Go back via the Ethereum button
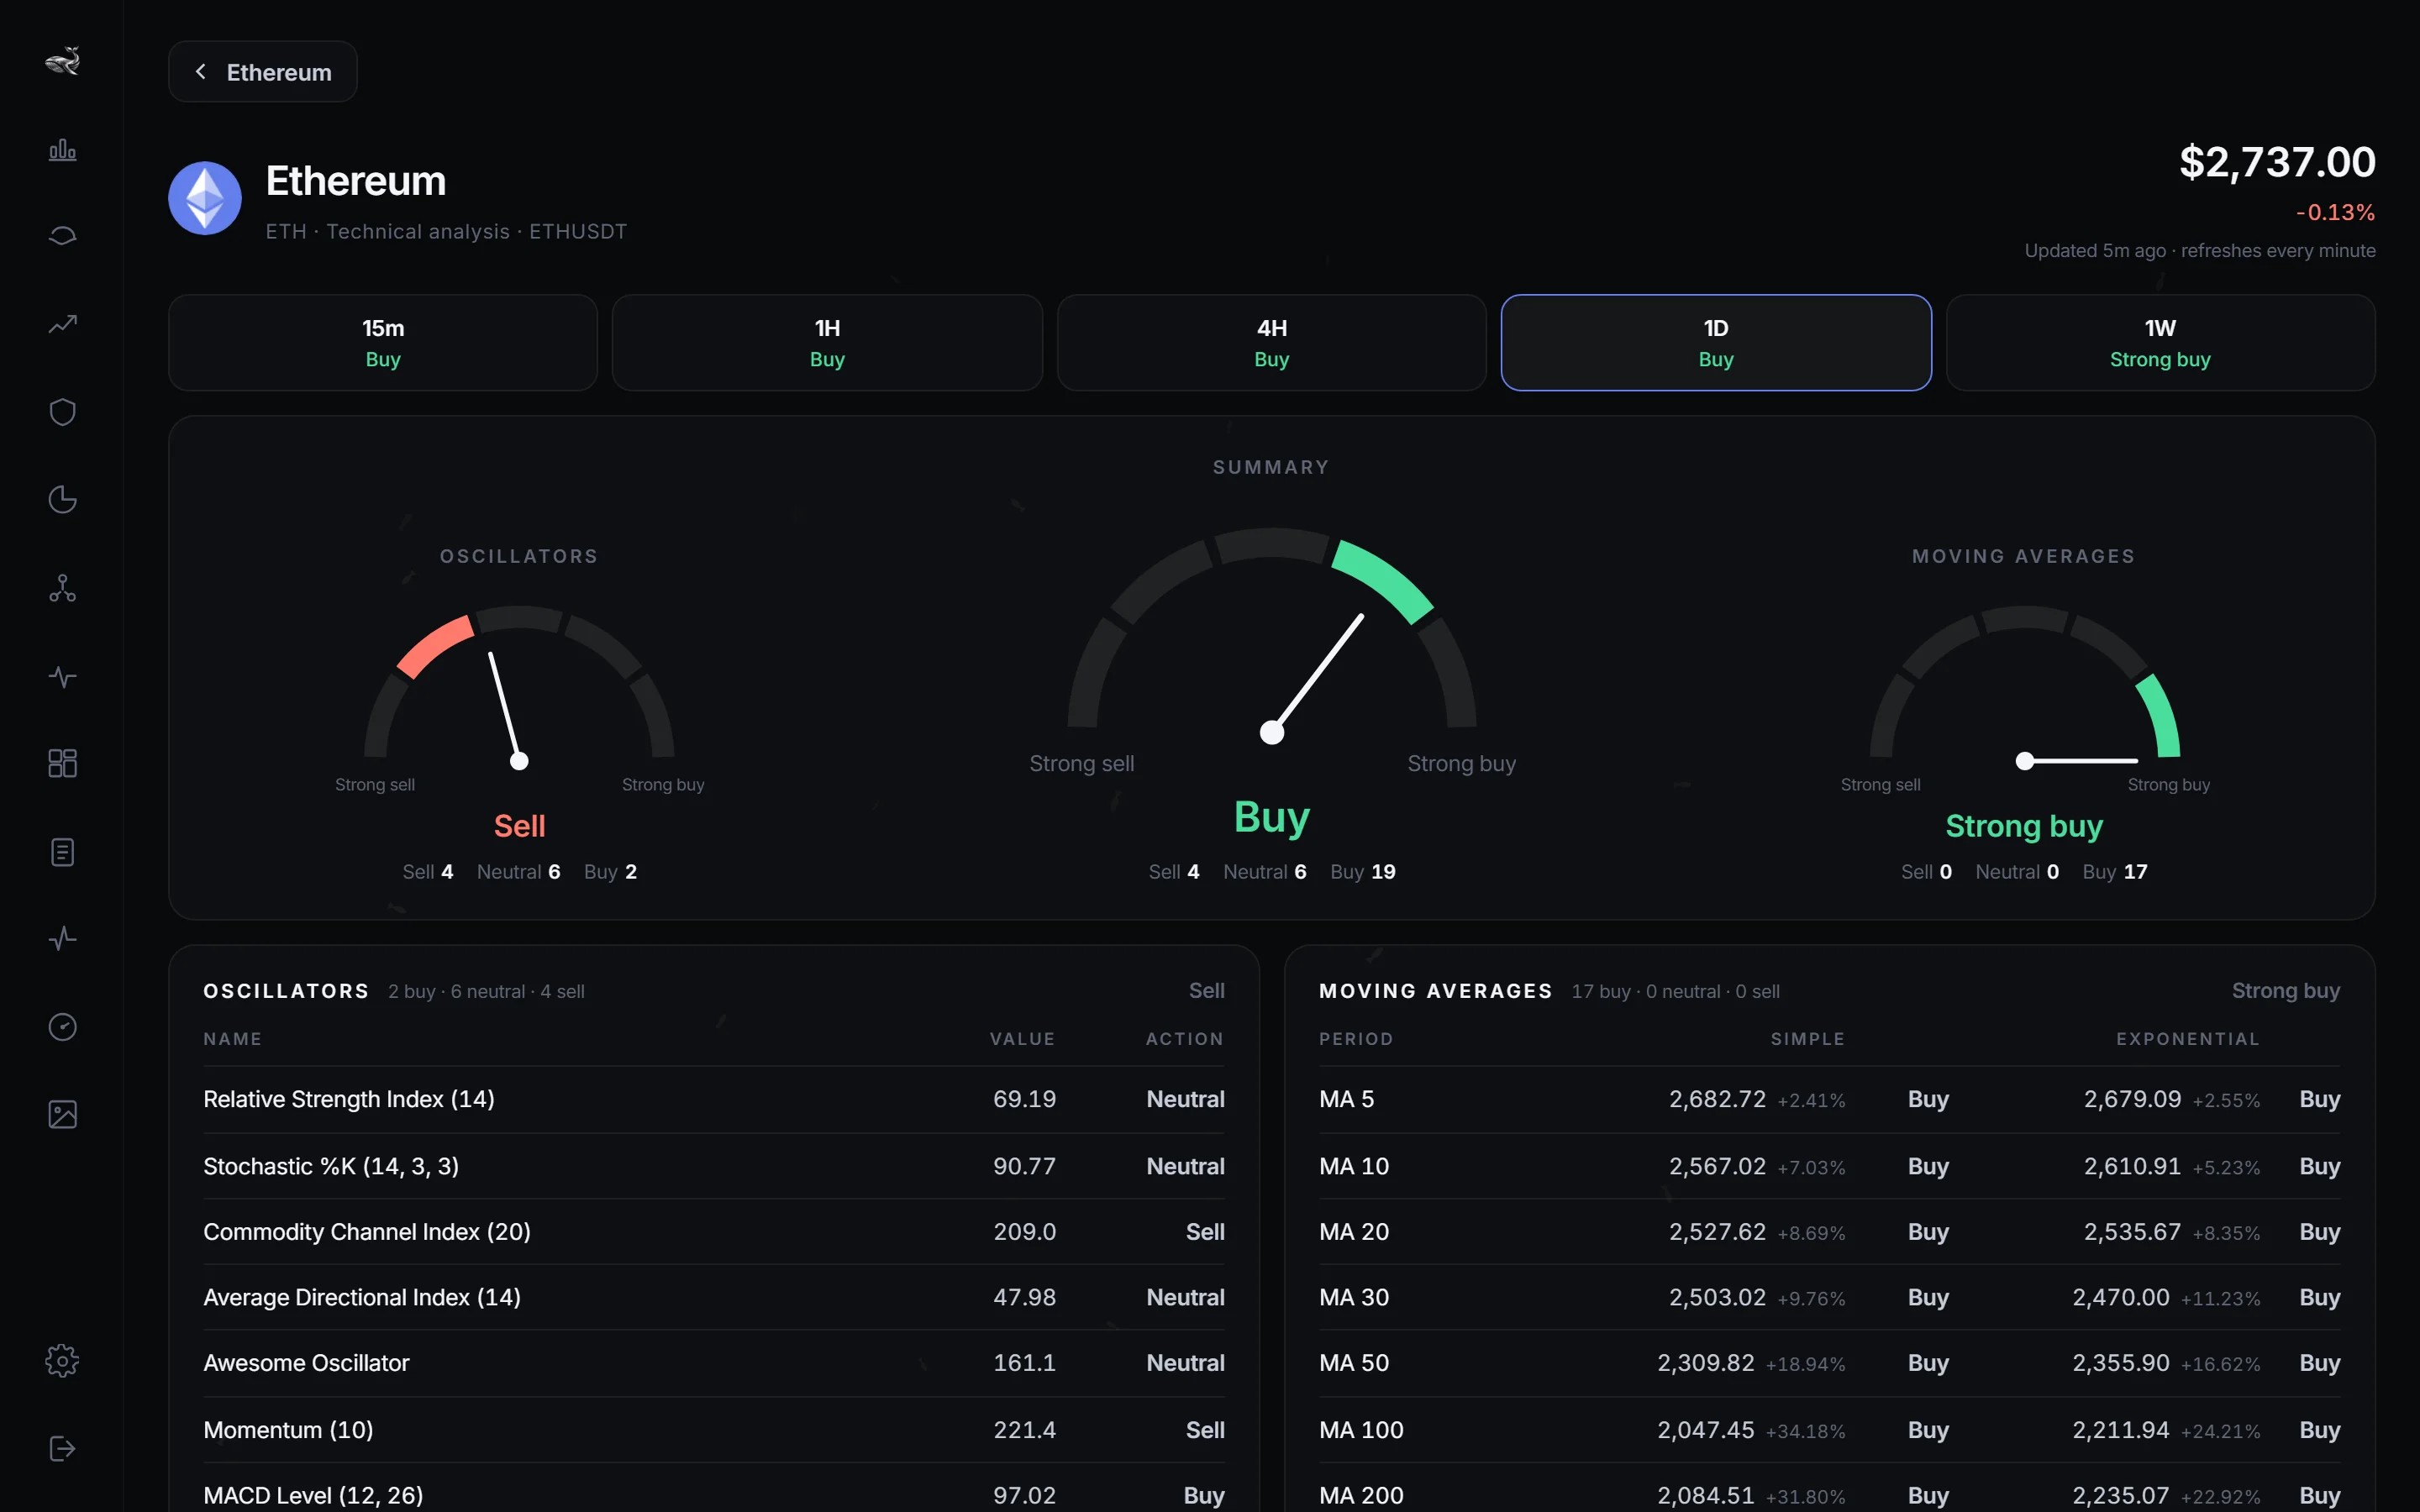 coord(263,72)
